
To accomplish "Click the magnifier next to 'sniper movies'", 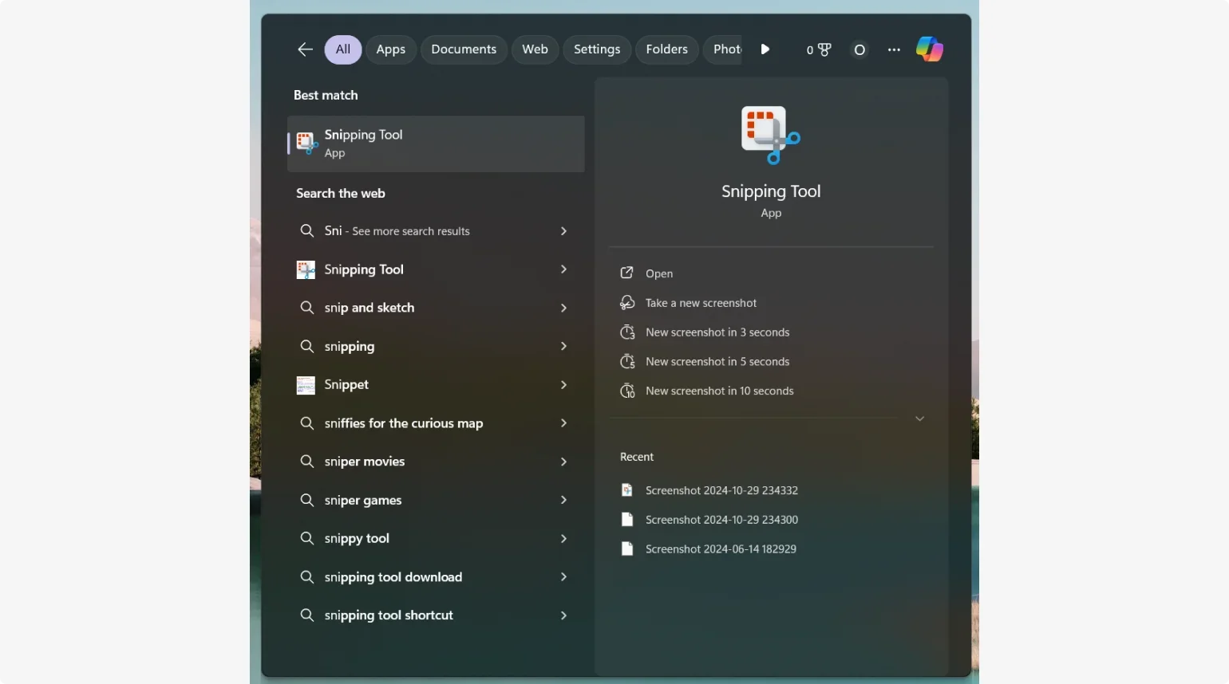I will click(306, 462).
